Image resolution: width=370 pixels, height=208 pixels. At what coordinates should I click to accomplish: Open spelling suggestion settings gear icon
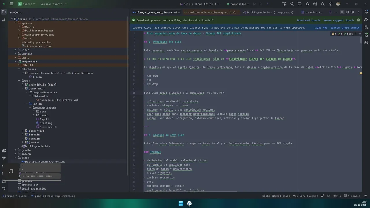pyautogui.click(x=358, y=20)
